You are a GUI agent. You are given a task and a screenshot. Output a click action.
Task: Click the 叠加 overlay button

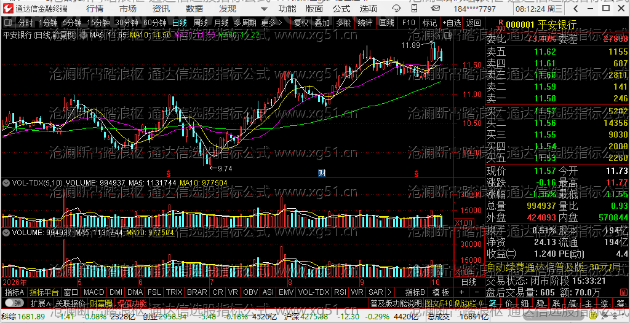322,23
